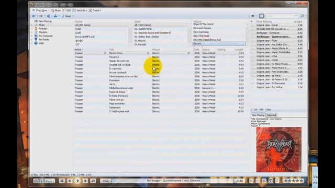Open the Play menu
Image resolution: width=335 pixels, height=188 pixels.
point(56,5)
